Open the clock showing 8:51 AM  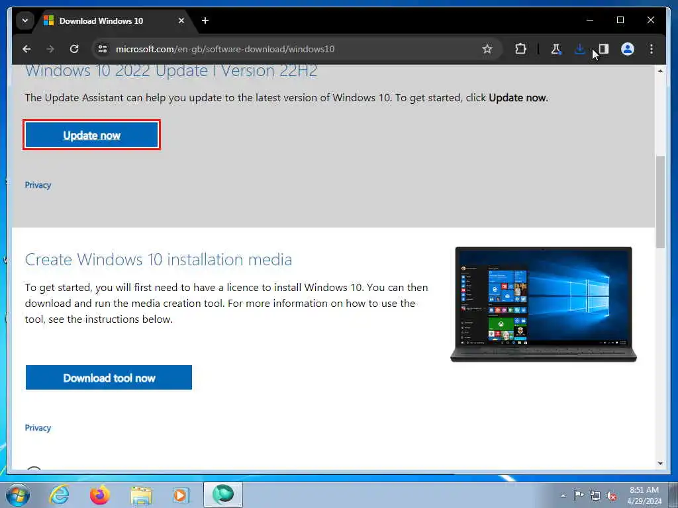click(644, 495)
